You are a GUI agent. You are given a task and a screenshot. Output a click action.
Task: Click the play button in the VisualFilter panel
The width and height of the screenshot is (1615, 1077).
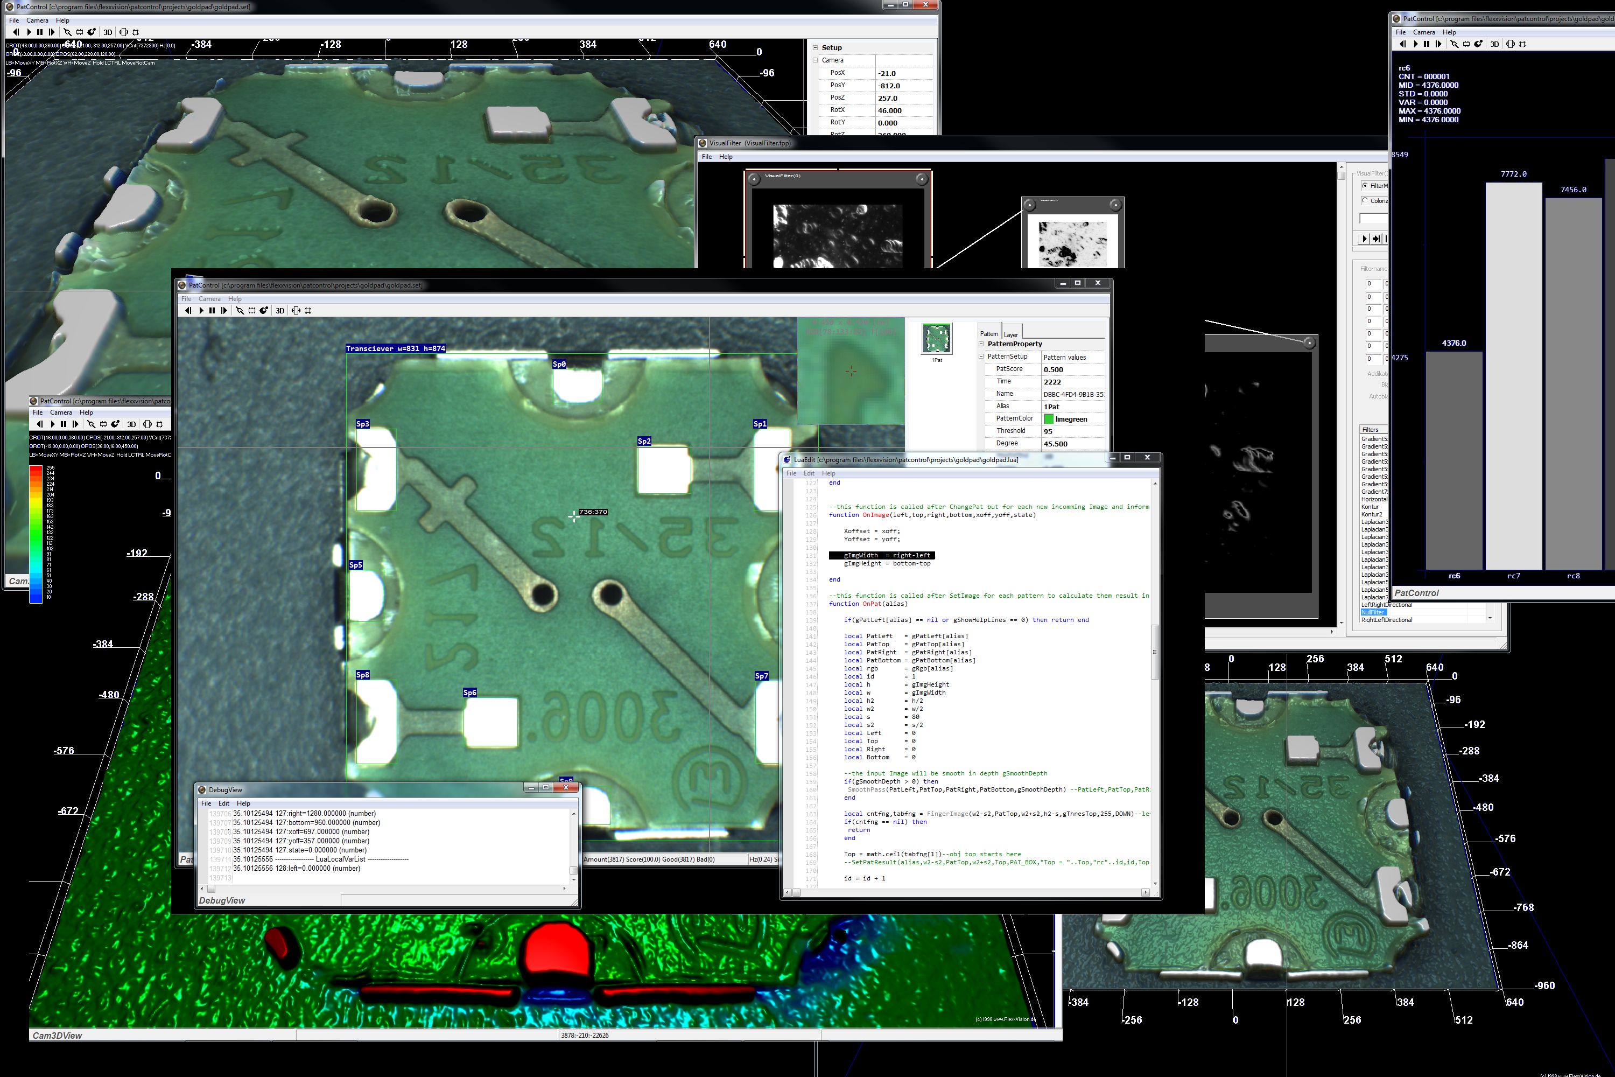coord(1364,239)
